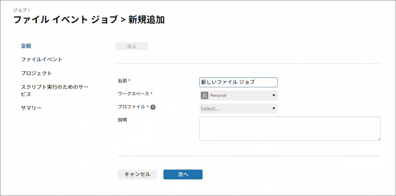Click the Personal user icon in workspace field

point(205,96)
